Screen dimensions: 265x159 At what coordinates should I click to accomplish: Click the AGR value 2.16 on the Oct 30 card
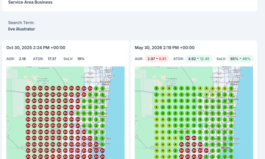pyautogui.click(x=22, y=59)
